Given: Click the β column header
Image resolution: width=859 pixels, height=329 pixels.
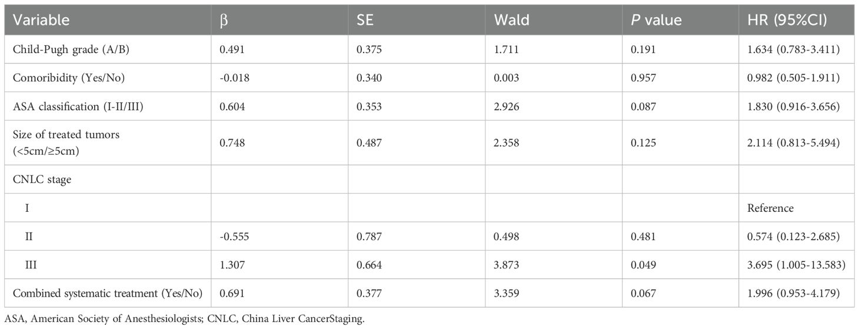Looking at the screenshot, I should tap(224, 20).
